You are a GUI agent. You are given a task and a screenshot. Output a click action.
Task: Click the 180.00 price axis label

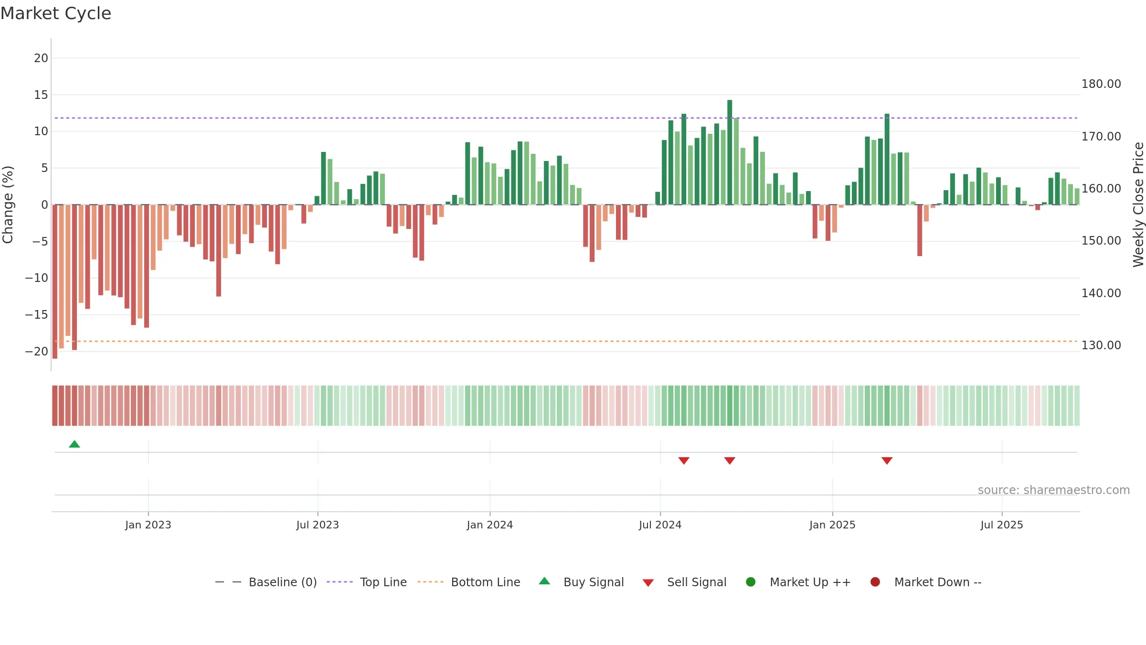pos(1101,84)
